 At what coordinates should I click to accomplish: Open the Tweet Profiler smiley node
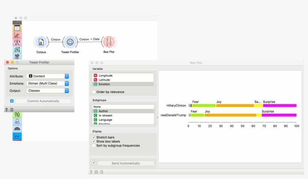tap(70, 42)
